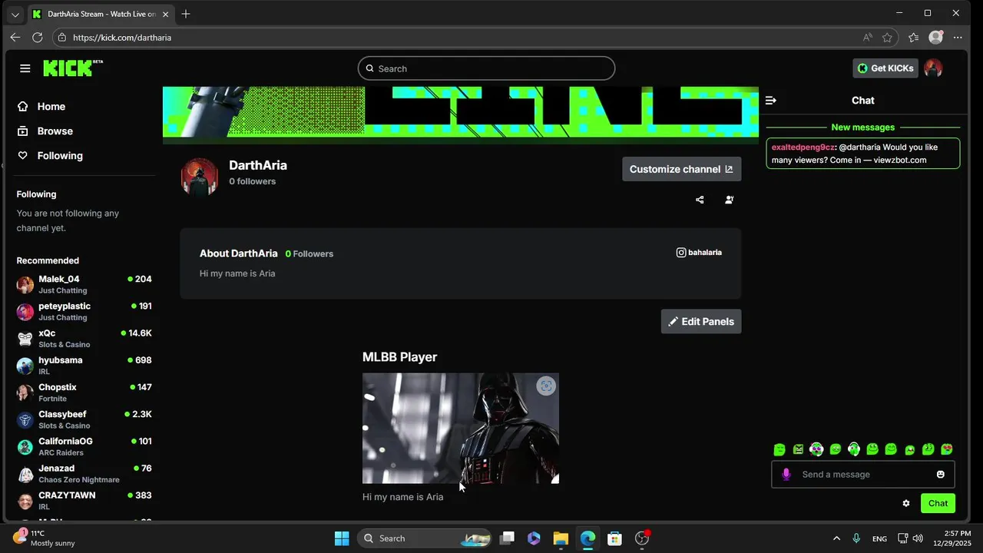
Task: Open recommended channel xQc
Action: click(84, 339)
